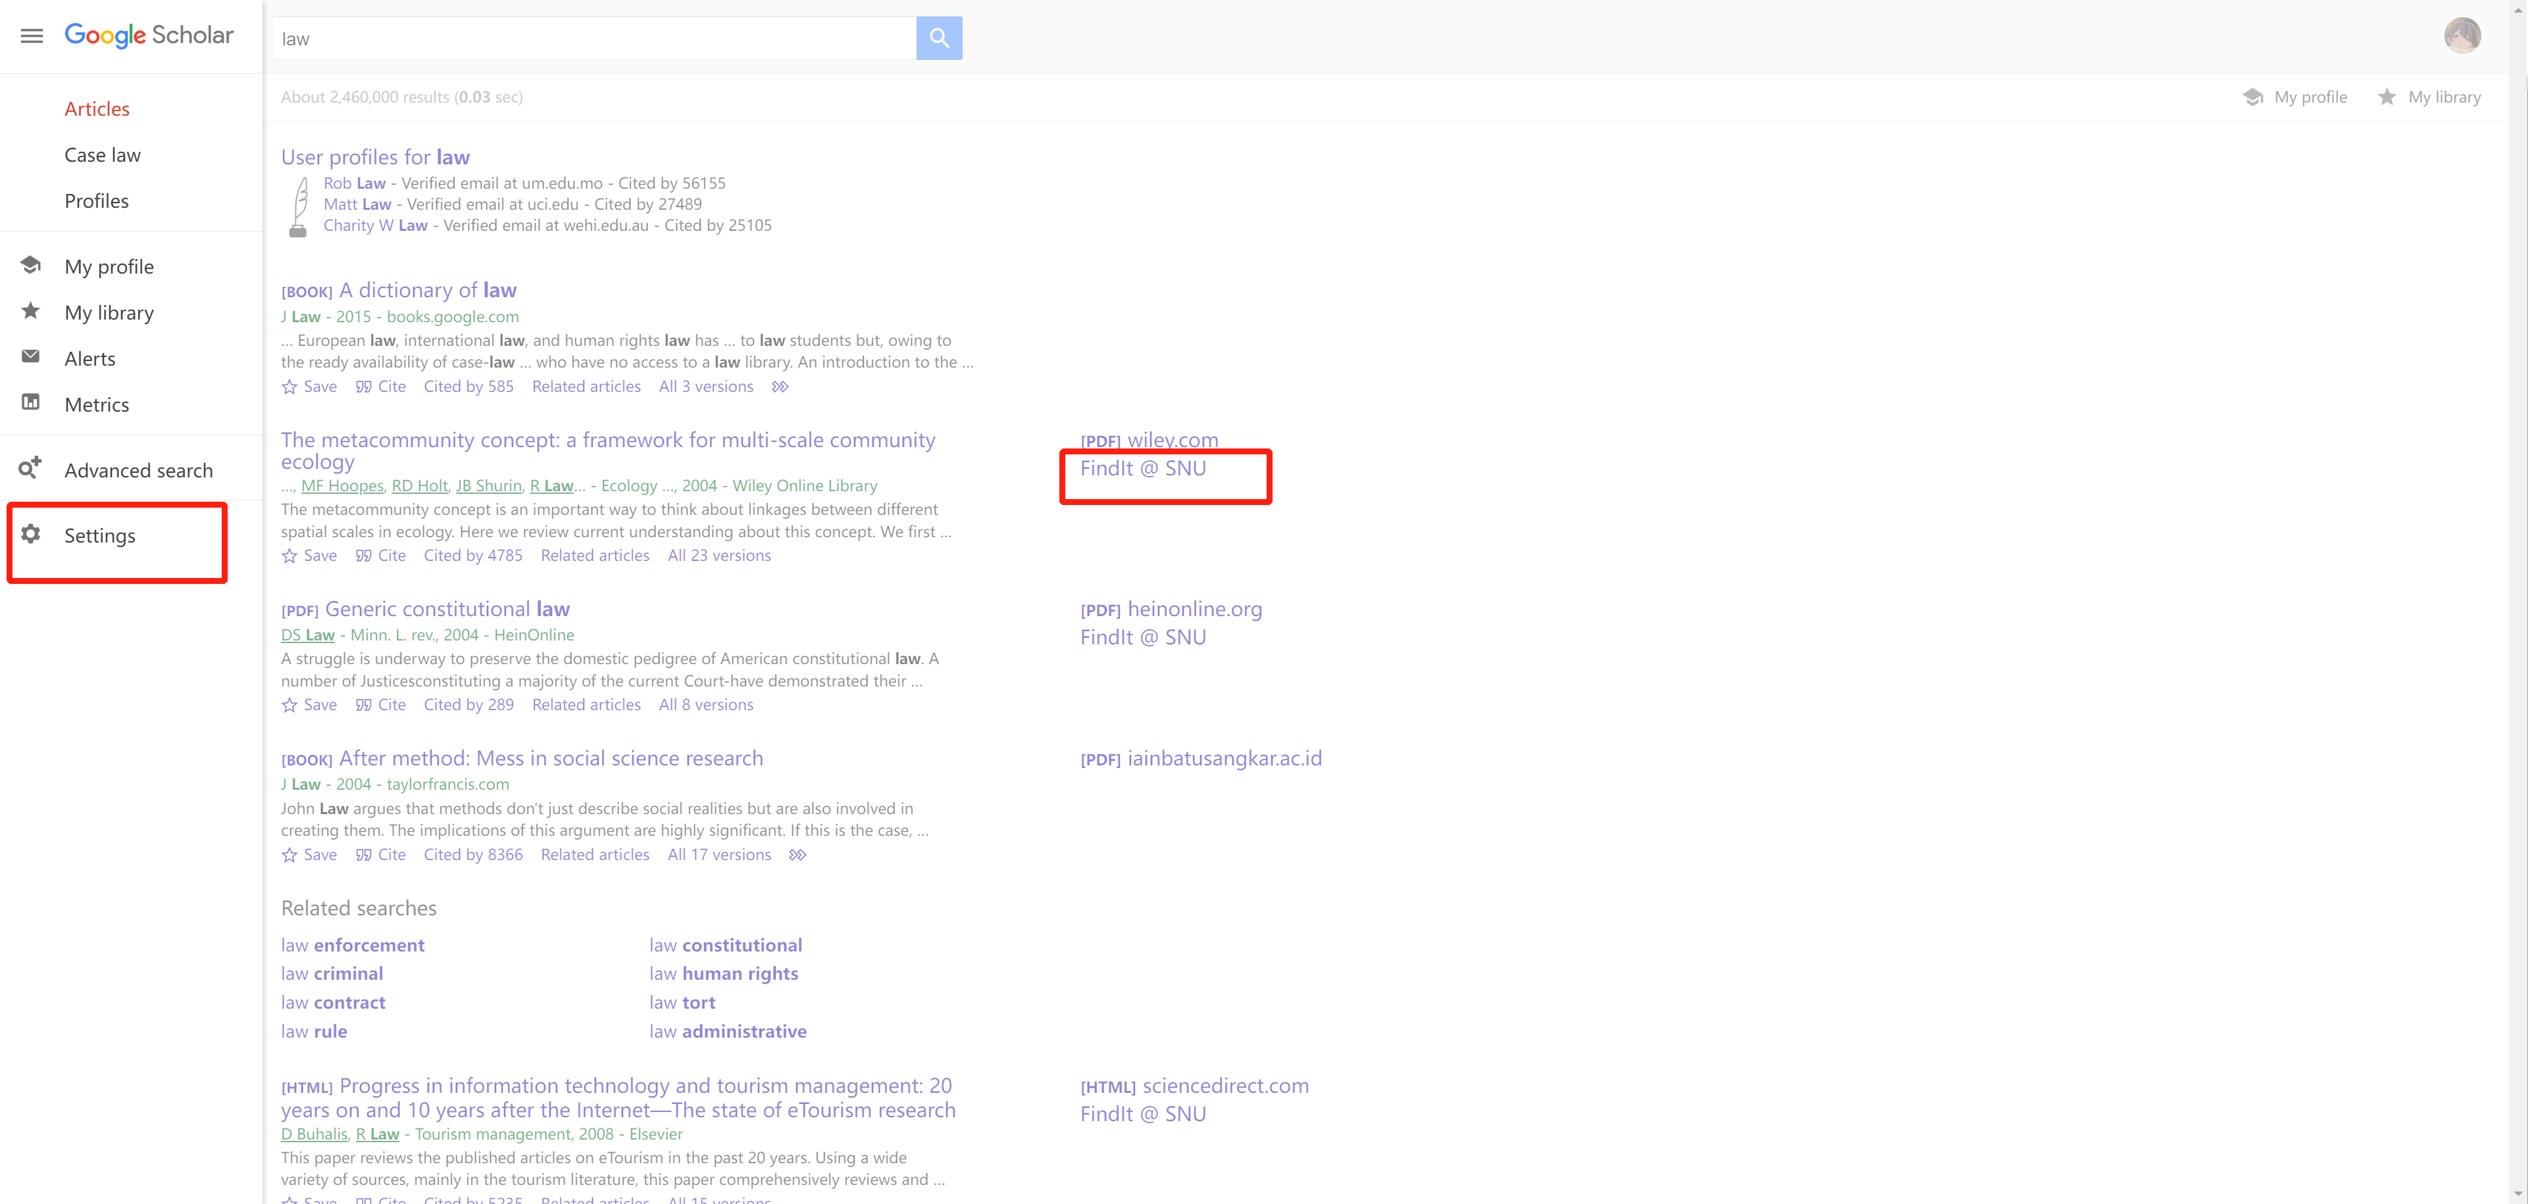Image resolution: width=2528 pixels, height=1204 pixels.
Task: Open Cited by 585 link
Action: (x=469, y=386)
